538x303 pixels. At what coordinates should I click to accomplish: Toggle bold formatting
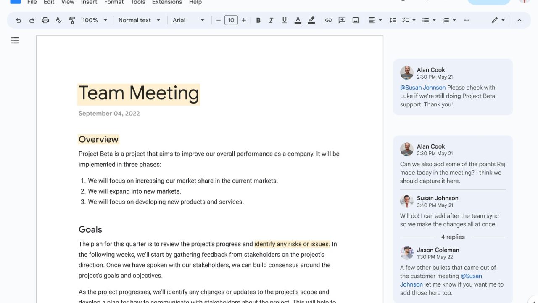[x=258, y=20]
